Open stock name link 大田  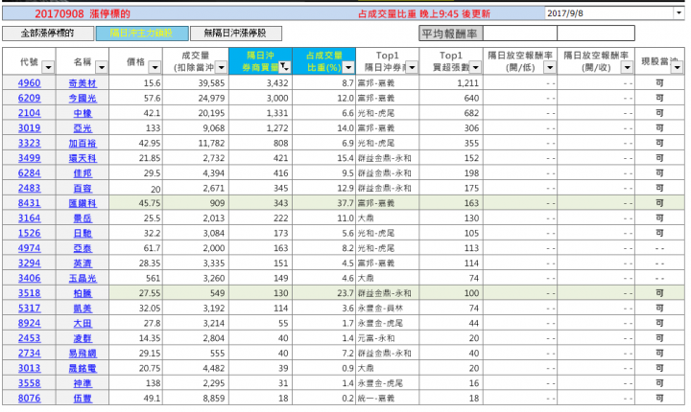[83, 323]
